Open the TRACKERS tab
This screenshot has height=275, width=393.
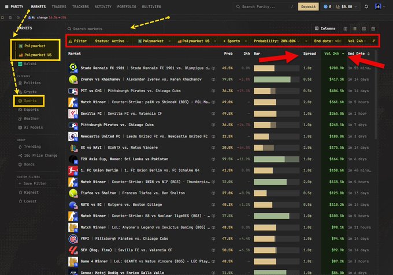80,7
